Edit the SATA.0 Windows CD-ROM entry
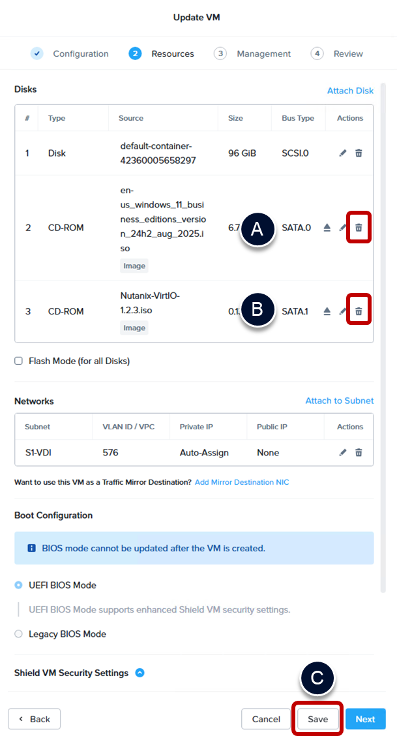397x736 pixels. point(343,228)
